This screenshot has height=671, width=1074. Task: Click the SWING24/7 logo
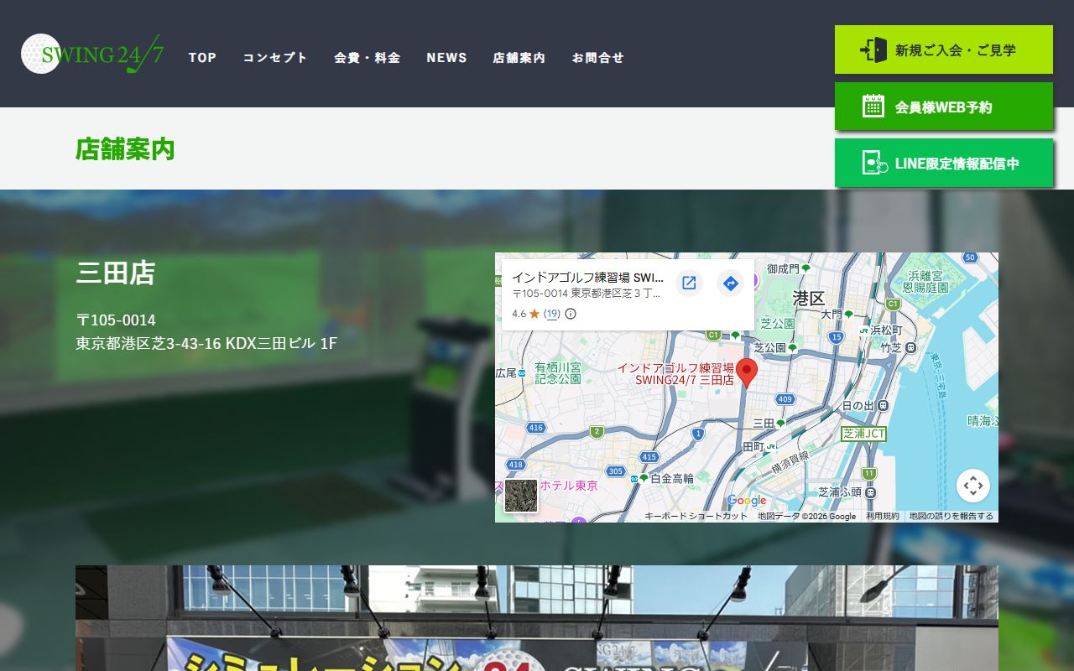(92, 54)
